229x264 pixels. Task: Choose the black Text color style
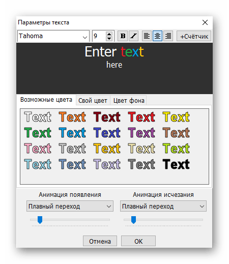(x=176, y=164)
